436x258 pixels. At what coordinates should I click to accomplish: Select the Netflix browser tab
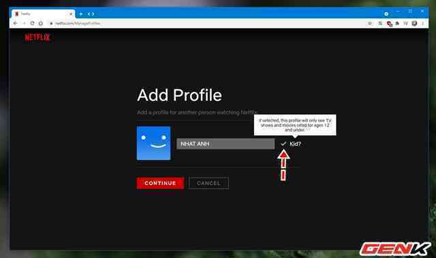tap(42, 14)
